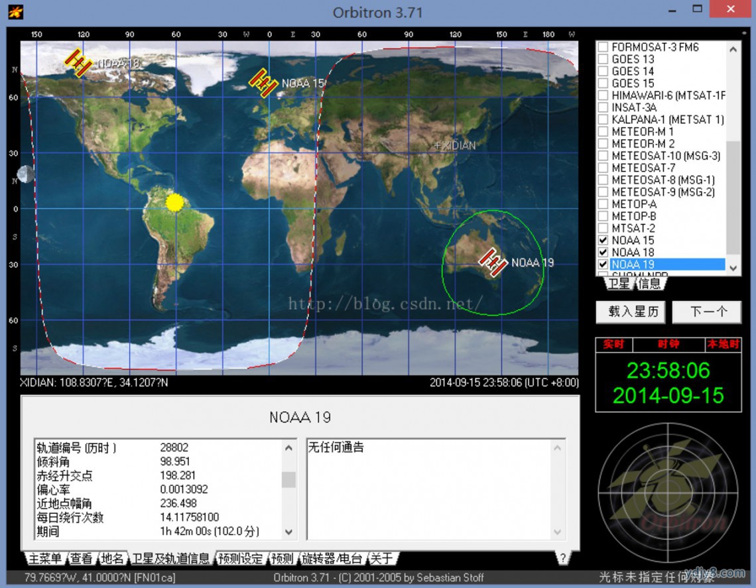Image resolution: width=756 pixels, height=588 pixels.
Task: Open the 主菜单 tab
Action: 45,559
